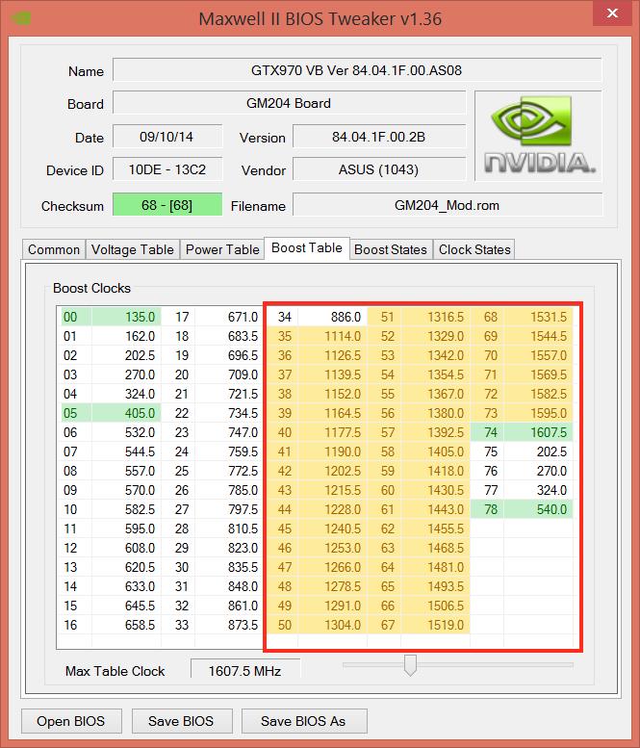
Task: Click the Save BIOS As button
Action: [304, 721]
